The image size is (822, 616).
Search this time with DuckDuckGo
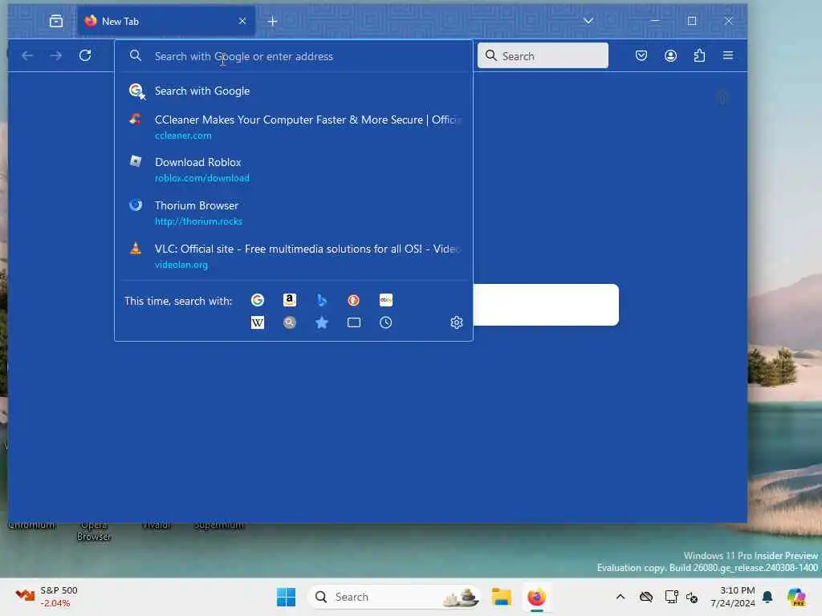tap(353, 300)
